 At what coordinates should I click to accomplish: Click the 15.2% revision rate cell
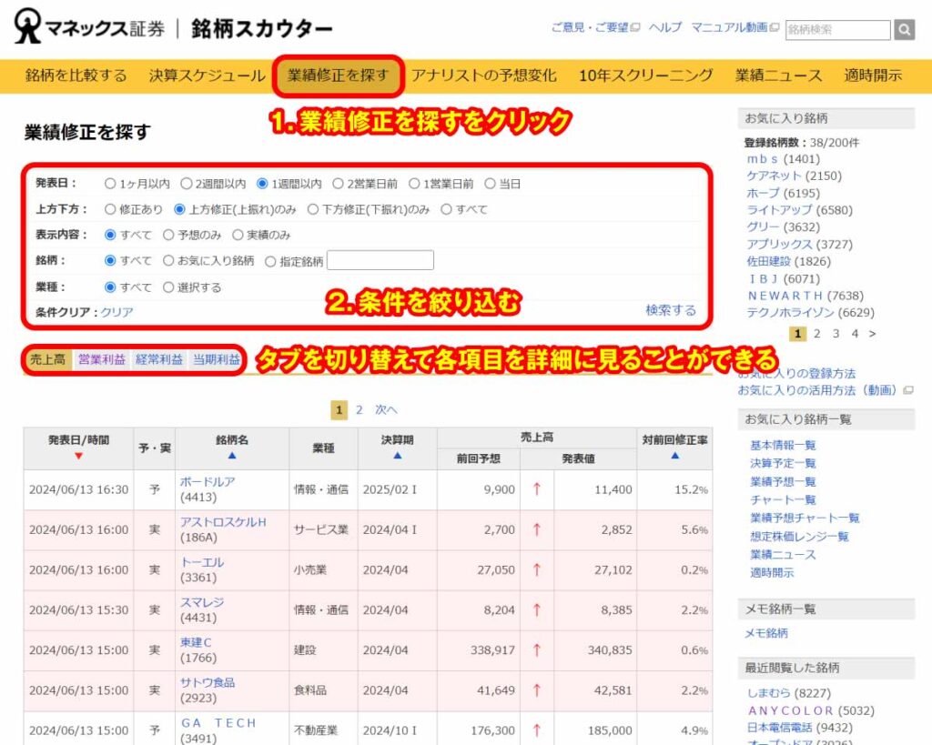point(674,489)
